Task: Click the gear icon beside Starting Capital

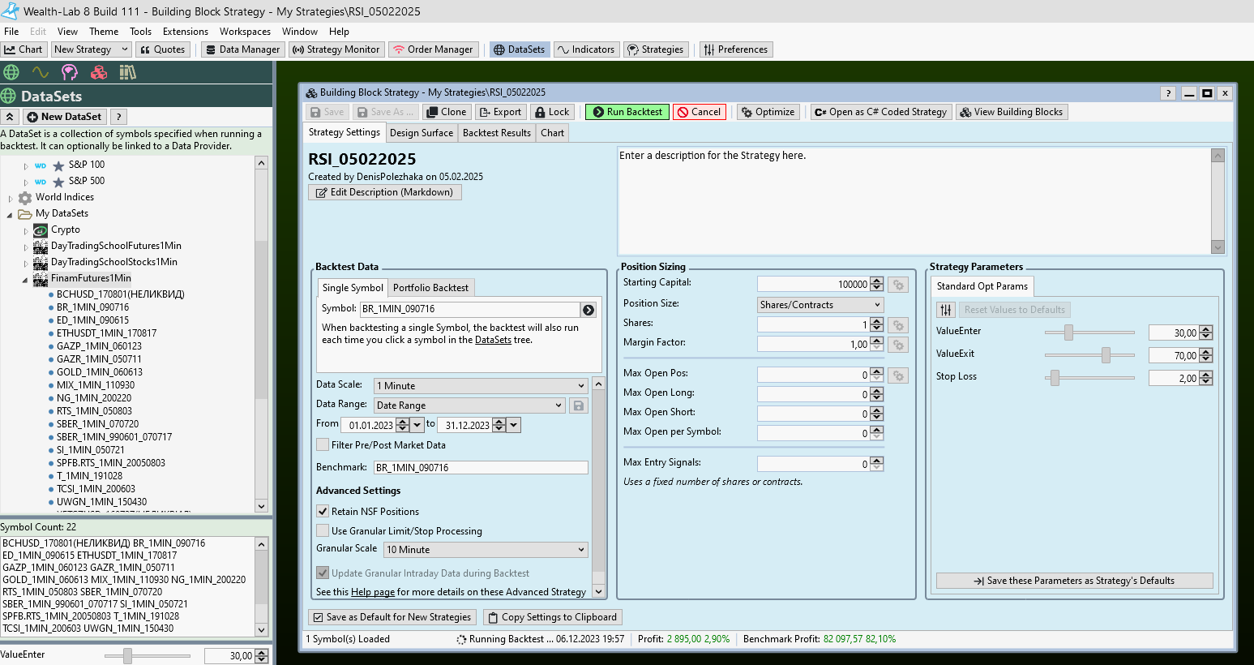Action: click(x=898, y=285)
